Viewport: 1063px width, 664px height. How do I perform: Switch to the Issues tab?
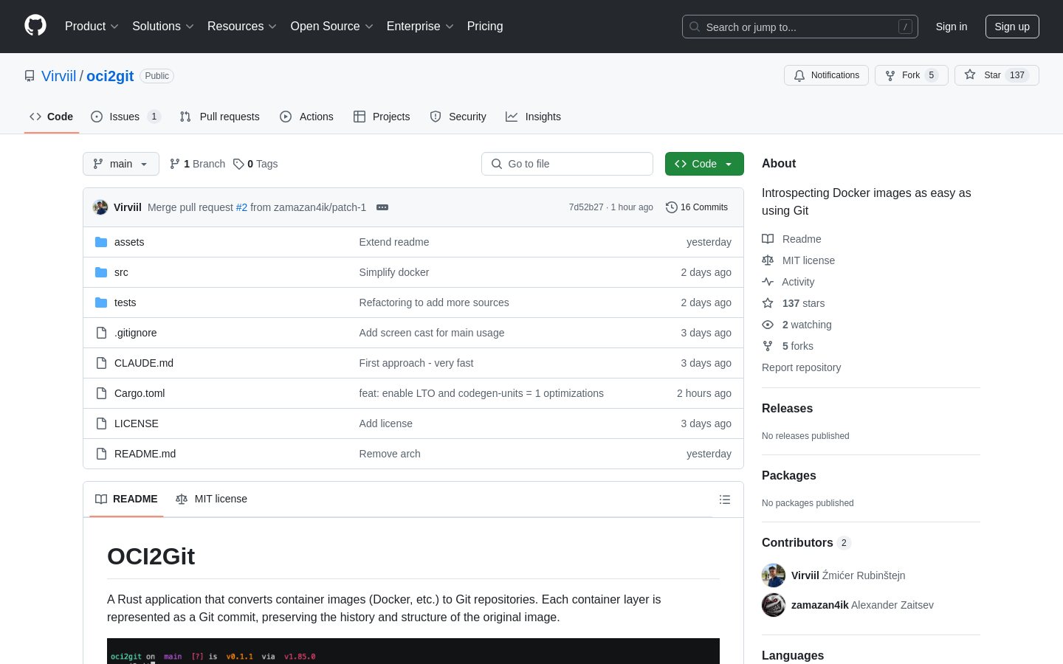coord(125,117)
